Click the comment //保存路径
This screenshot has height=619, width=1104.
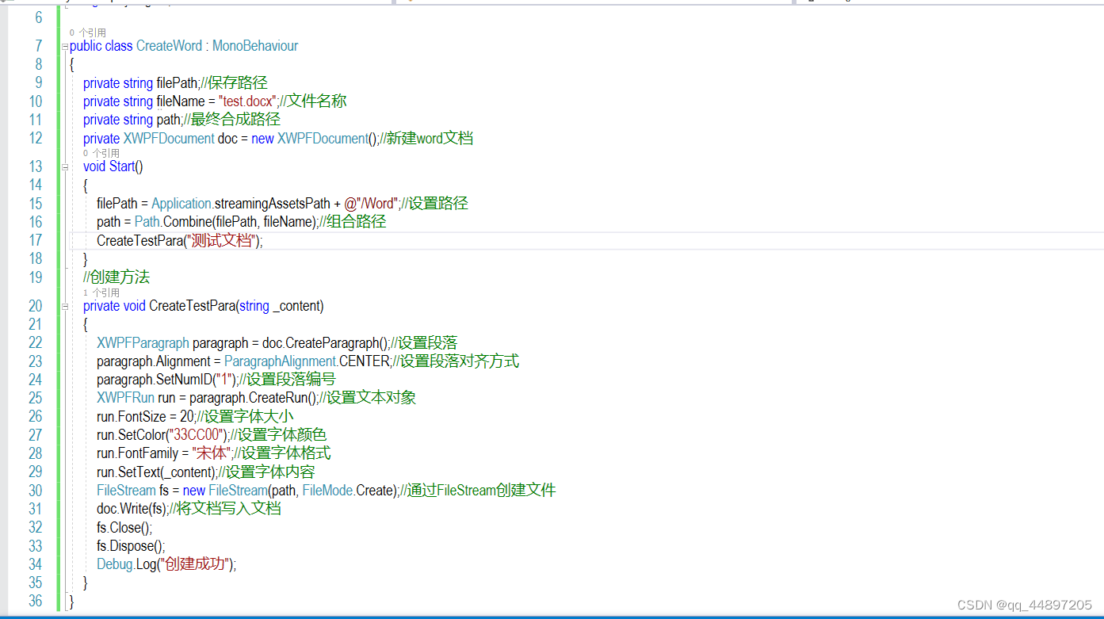click(x=234, y=82)
